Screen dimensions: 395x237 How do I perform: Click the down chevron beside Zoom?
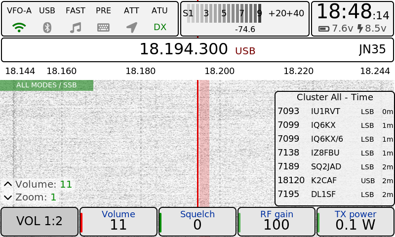(8, 197)
